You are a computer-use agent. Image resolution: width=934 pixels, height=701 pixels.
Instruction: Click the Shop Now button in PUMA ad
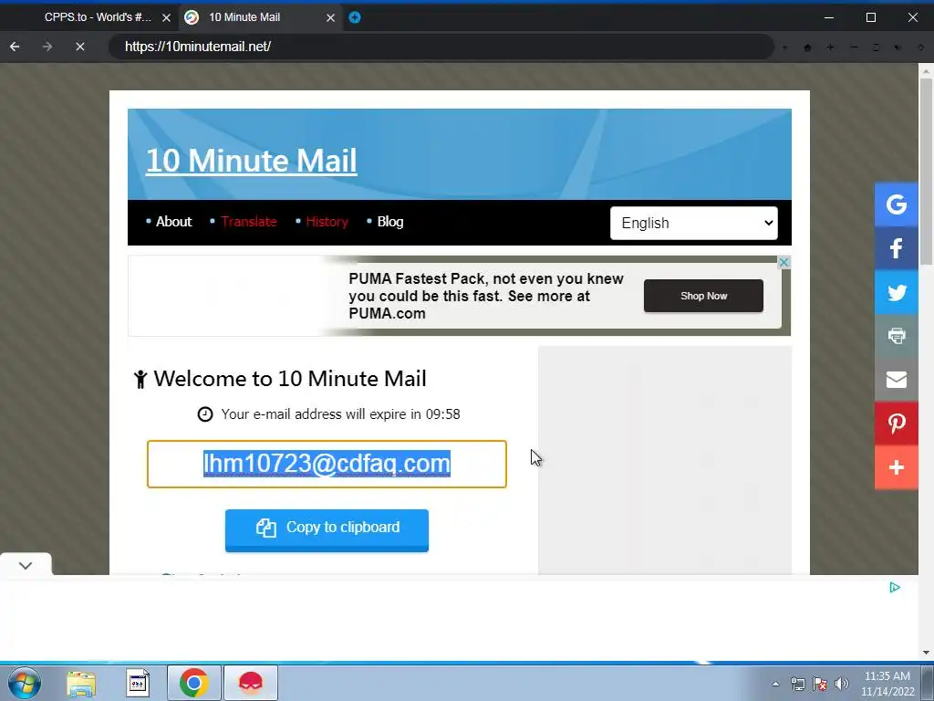tap(703, 296)
